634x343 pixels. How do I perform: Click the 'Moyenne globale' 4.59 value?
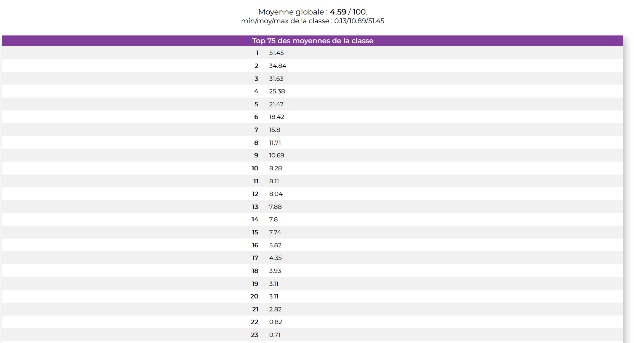338,12
